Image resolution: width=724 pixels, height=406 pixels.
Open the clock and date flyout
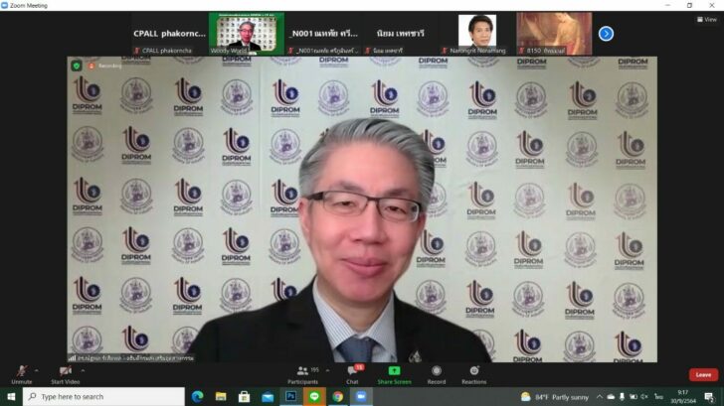683,397
